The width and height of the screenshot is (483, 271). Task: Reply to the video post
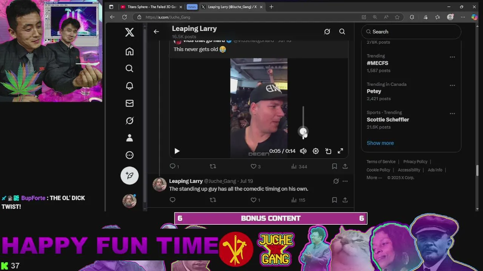tap(175, 166)
